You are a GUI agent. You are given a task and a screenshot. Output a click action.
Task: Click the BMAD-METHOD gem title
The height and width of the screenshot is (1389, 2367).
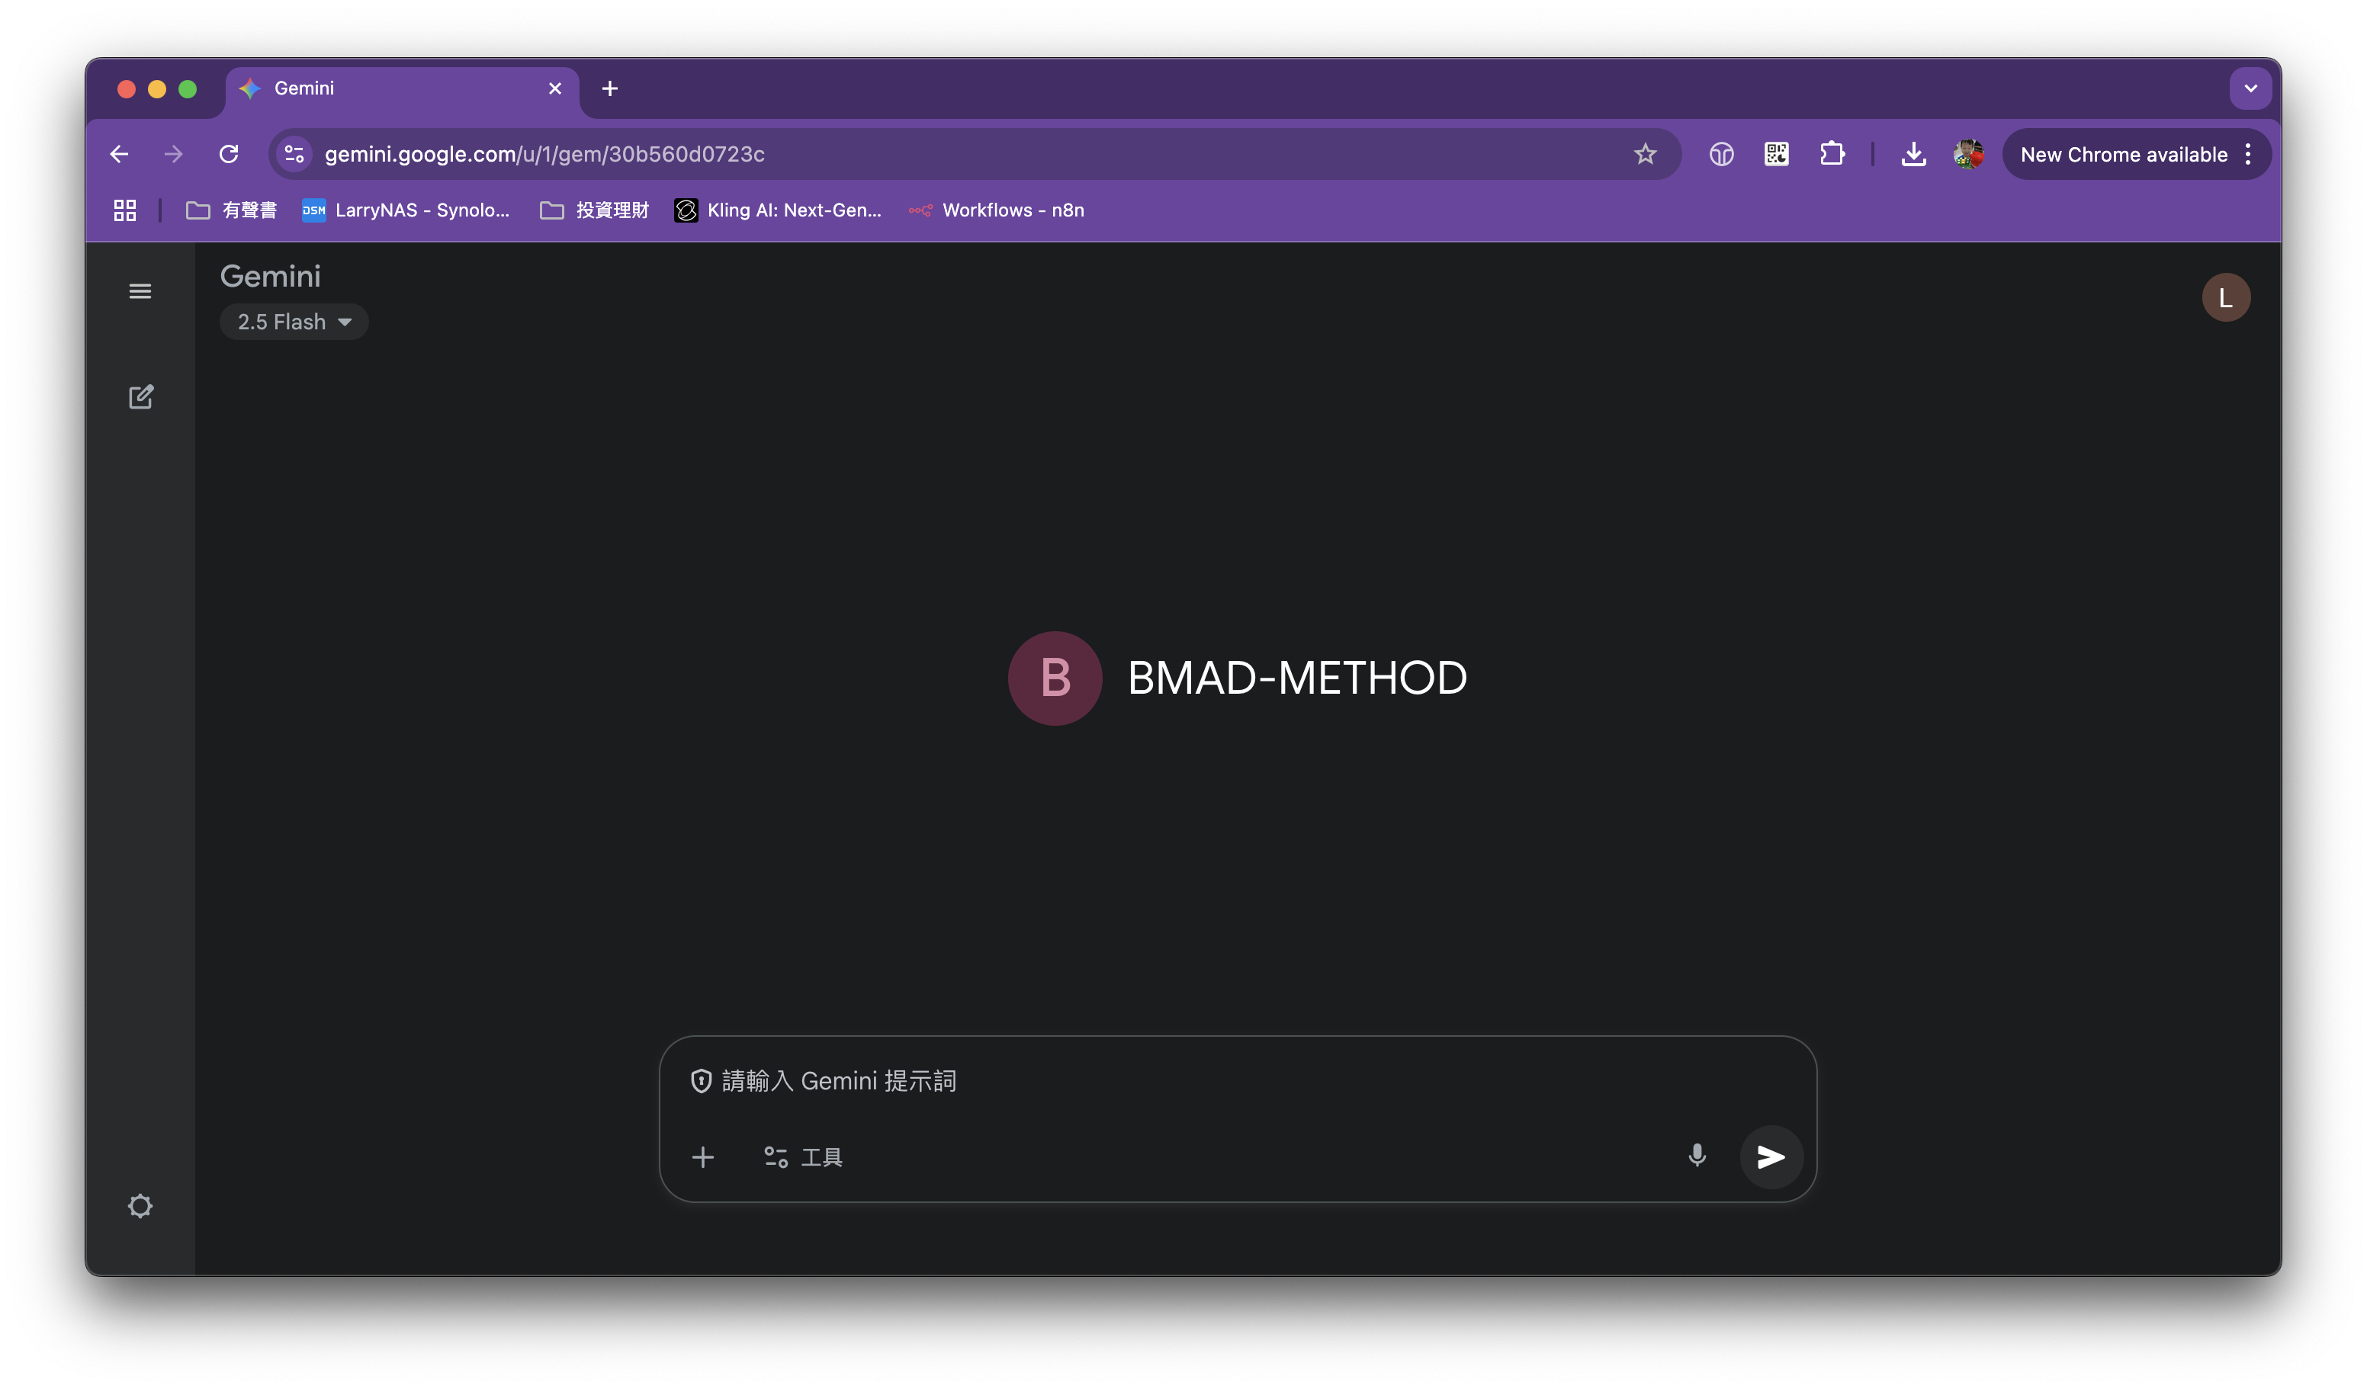1297,678
